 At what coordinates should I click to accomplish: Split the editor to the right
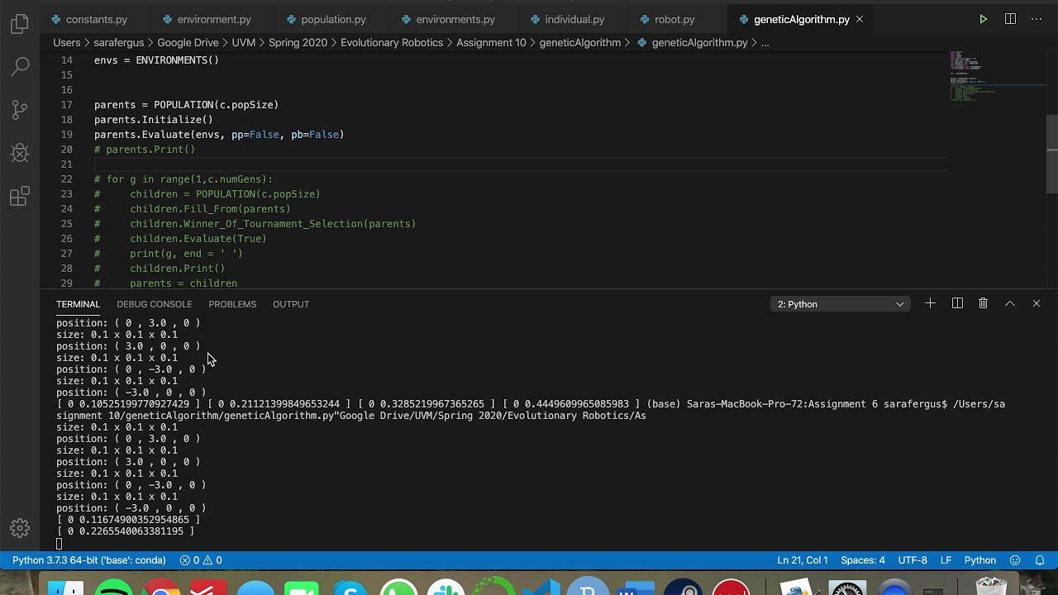pos(1010,19)
